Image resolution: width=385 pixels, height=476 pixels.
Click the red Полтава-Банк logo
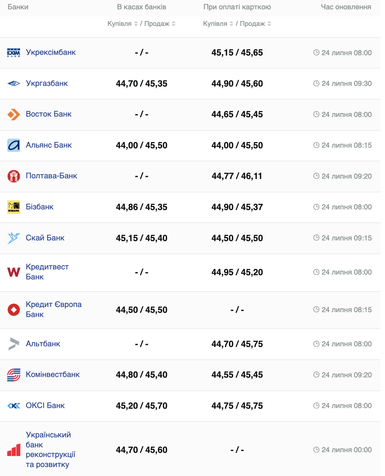[14, 176]
